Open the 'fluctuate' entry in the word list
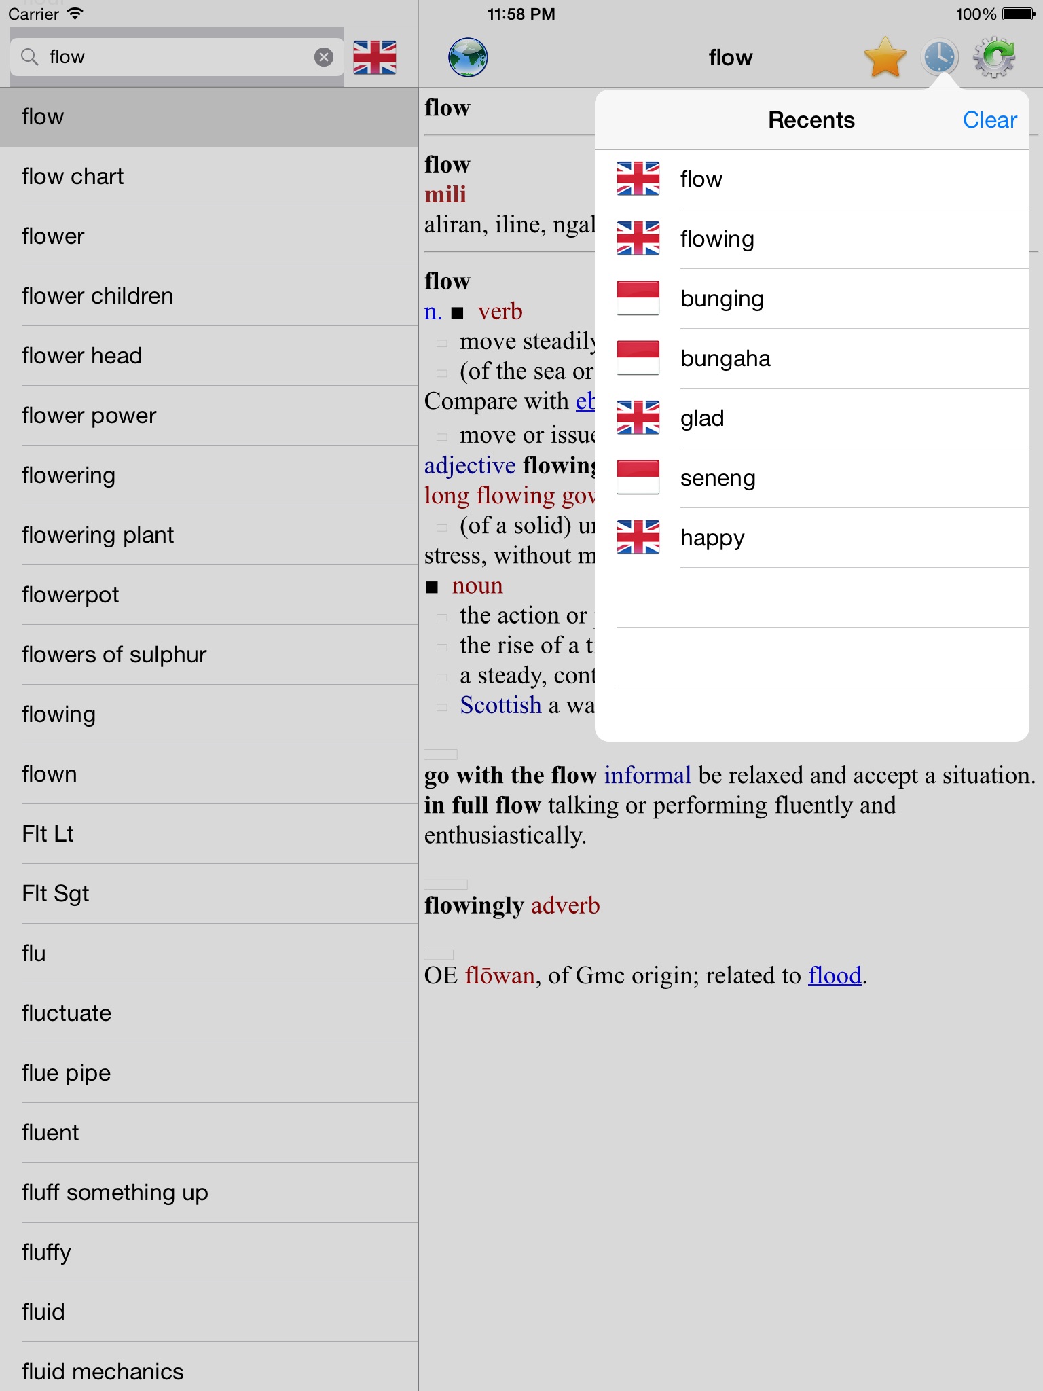Screen dimensions: 1043x1391 tap(67, 1013)
